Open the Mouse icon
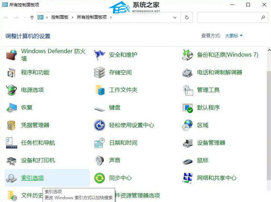The image size is (271, 202). [188, 162]
